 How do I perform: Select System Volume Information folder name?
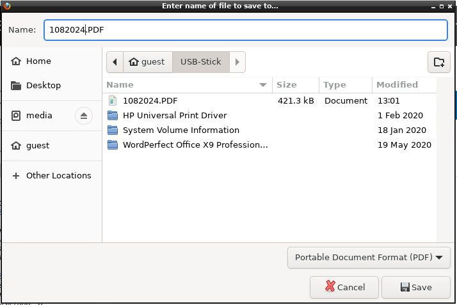click(181, 130)
